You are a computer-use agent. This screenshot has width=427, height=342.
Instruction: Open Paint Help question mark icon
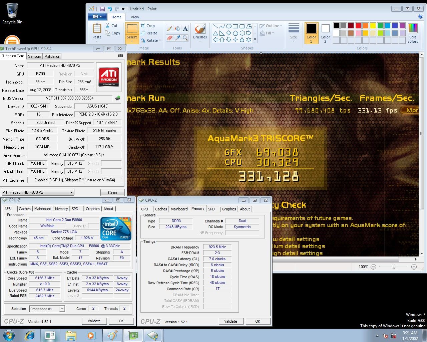point(420,16)
